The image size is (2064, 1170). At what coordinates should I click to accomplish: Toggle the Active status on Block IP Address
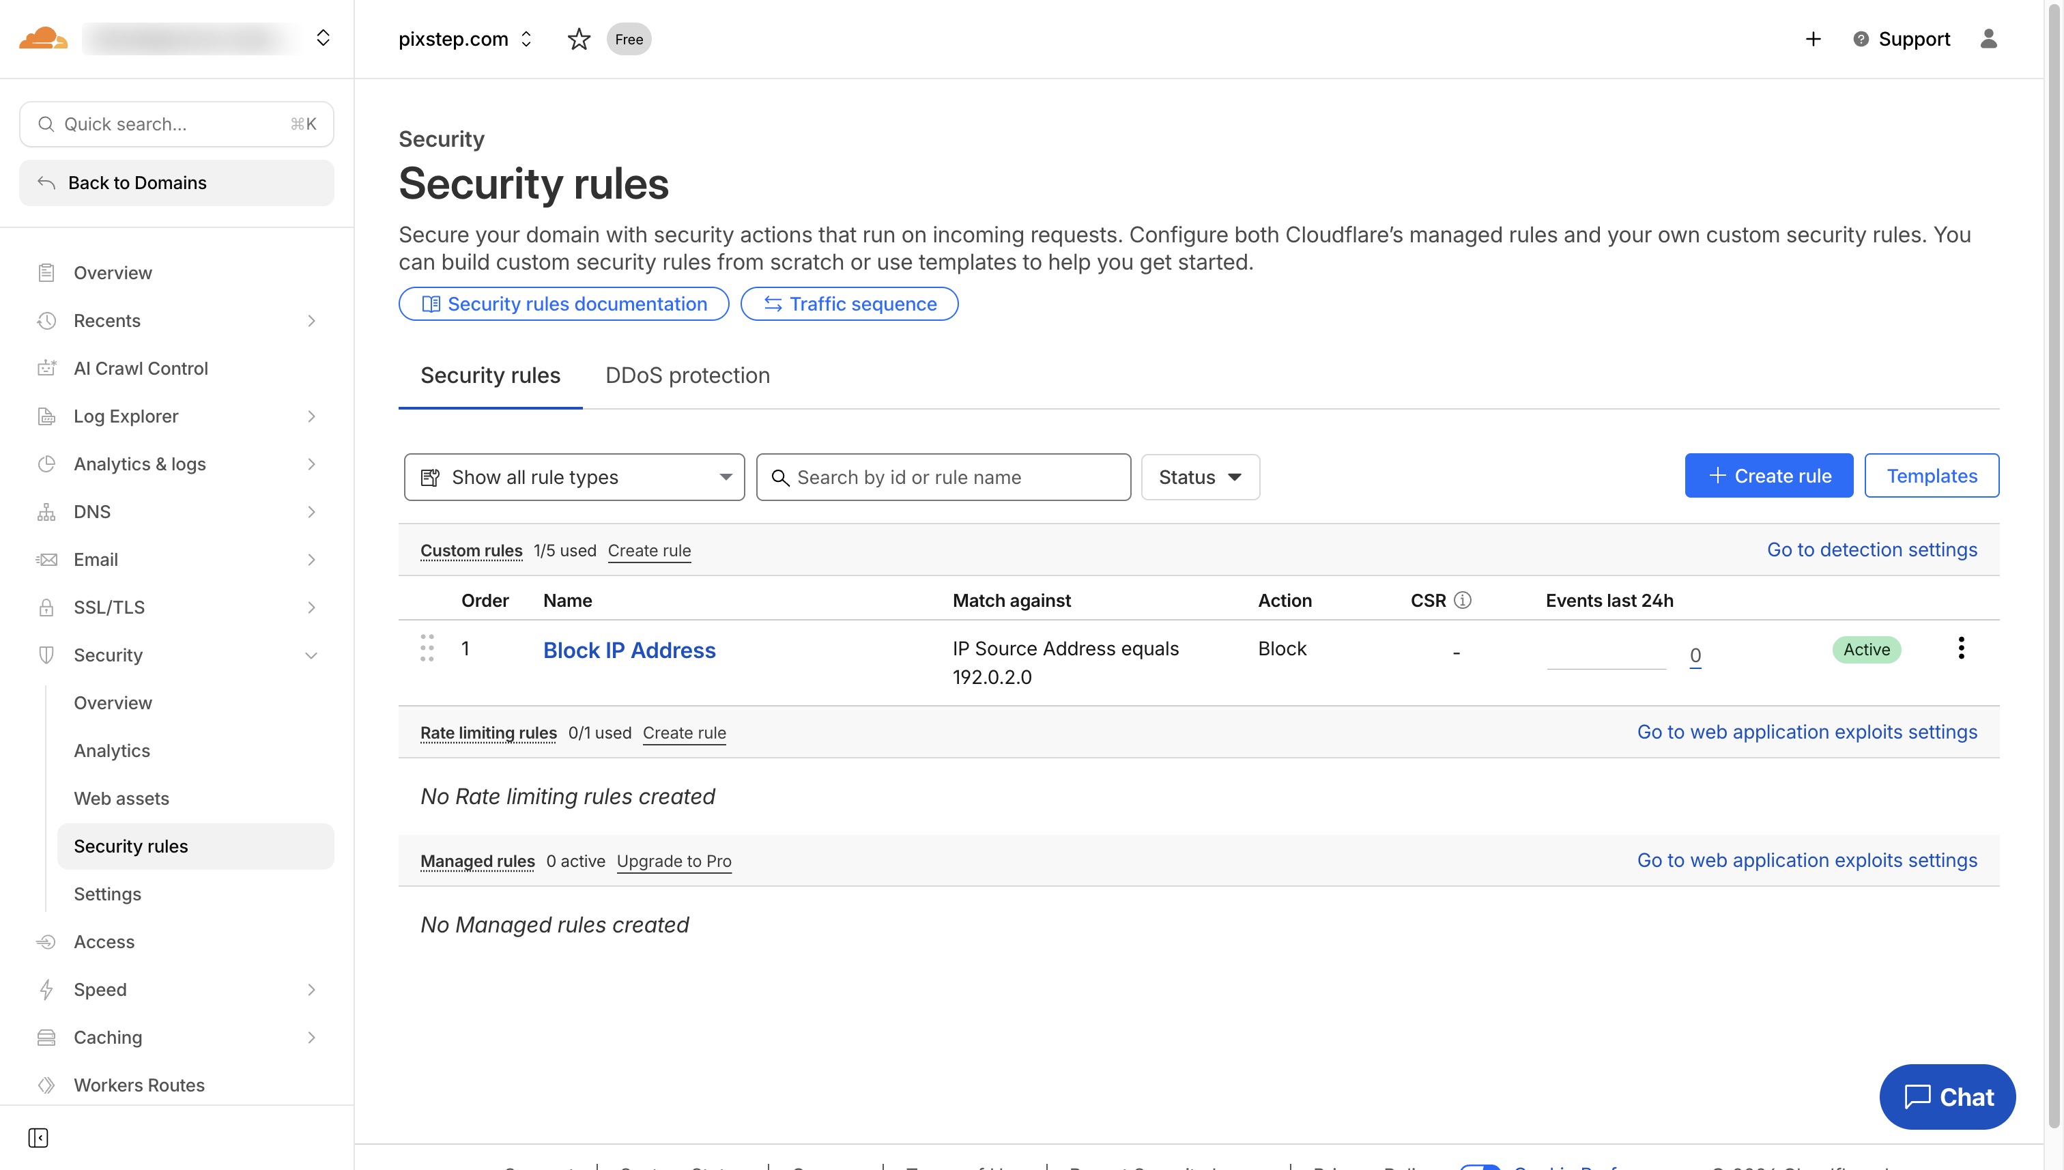(x=1866, y=649)
